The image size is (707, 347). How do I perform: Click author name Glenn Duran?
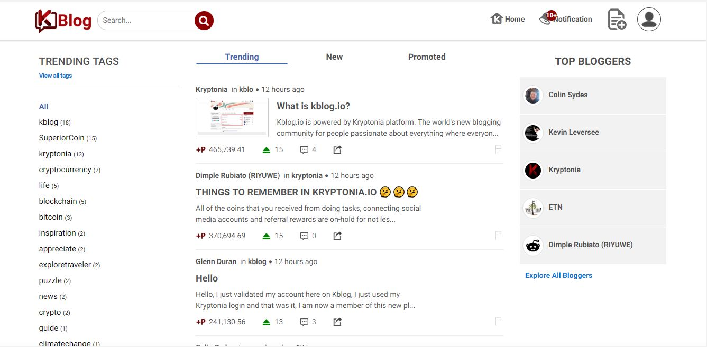(216, 261)
